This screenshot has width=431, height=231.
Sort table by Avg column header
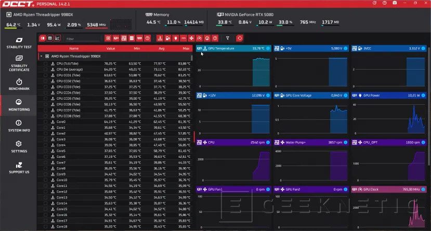click(161, 48)
